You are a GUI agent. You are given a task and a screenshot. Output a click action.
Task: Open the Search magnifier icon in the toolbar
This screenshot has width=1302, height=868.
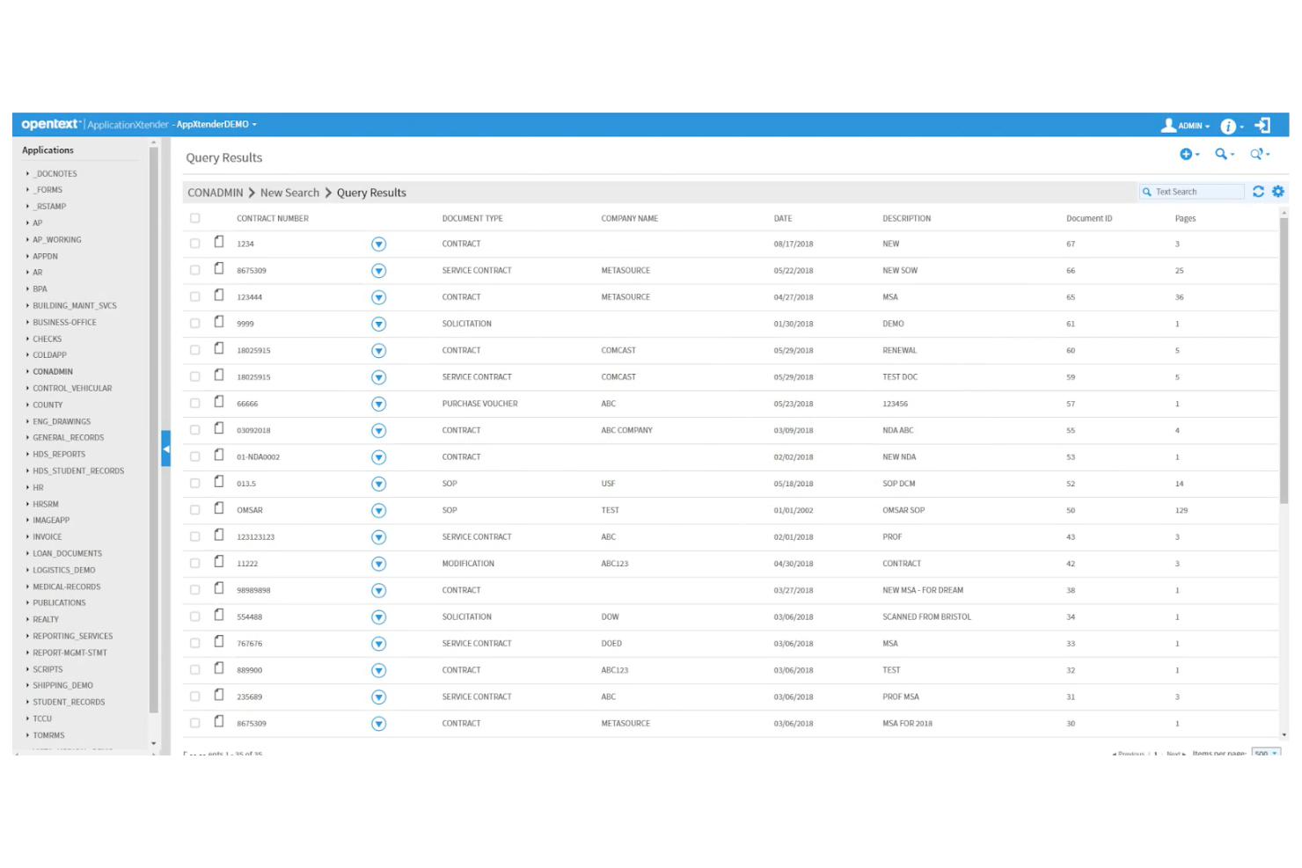[x=1222, y=154]
